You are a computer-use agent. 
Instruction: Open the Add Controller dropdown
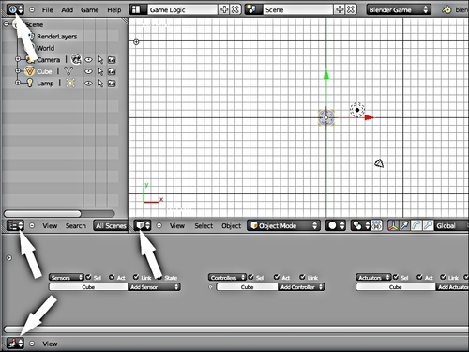[301, 287]
